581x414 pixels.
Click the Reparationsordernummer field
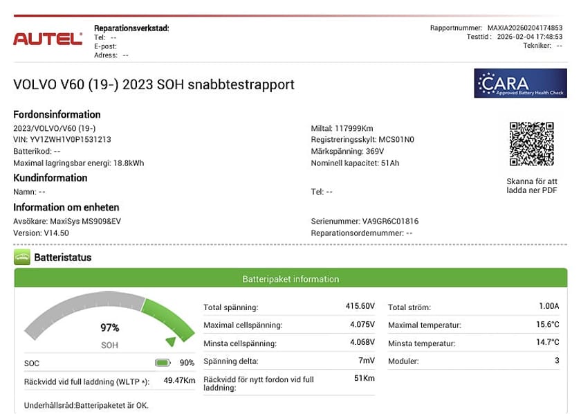click(x=362, y=233)
